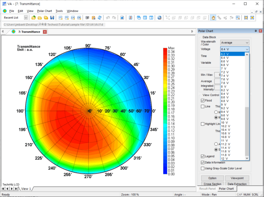
Task: Open the Polar Chart menu
Action: 44,11
